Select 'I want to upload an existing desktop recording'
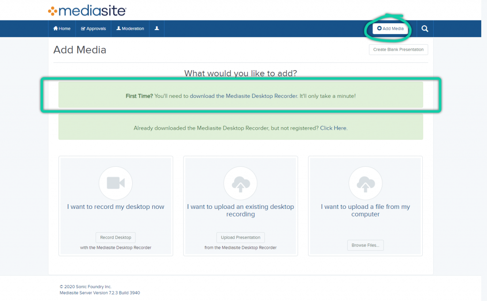The image size is (487, 301). 240,210
